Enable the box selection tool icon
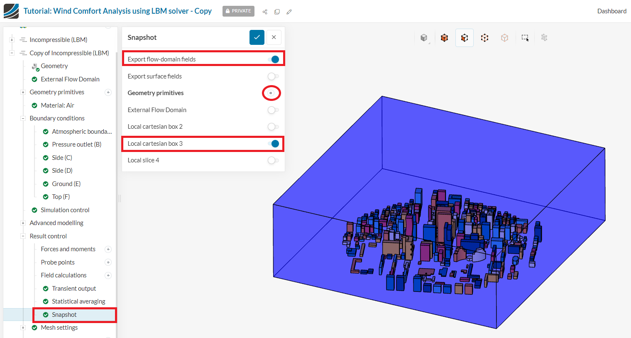The height and width of the screenshot is (338, 631). tap(525, 37)
